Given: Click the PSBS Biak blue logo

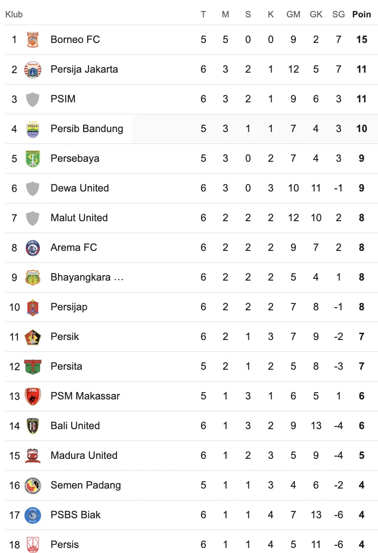Looking at the screenshot, I should coord(32,515).
